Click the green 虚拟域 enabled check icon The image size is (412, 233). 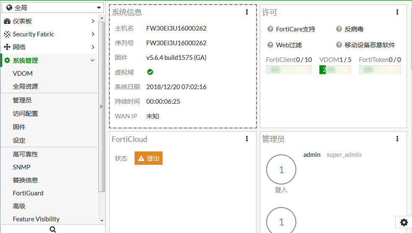150,72
